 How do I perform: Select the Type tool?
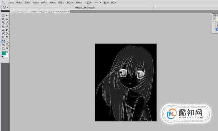(7, 41)
